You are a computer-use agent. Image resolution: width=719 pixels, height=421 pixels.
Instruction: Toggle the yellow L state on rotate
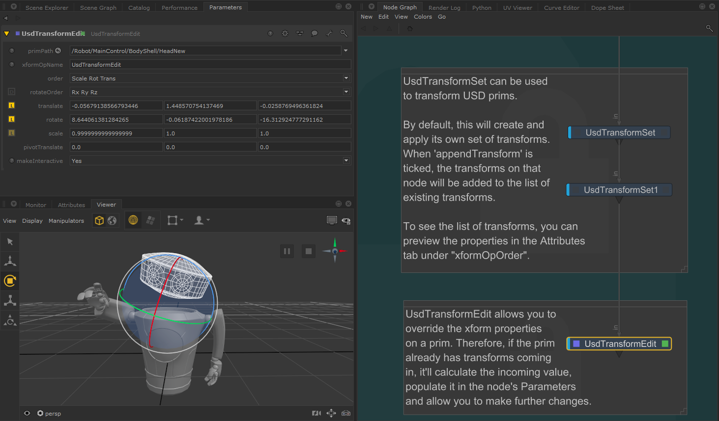(12, 119)
